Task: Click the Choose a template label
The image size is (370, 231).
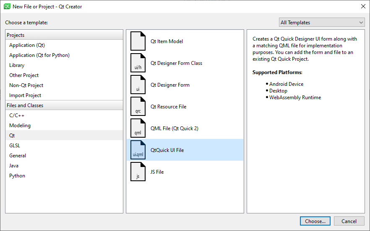Action: tap(26, 23)
